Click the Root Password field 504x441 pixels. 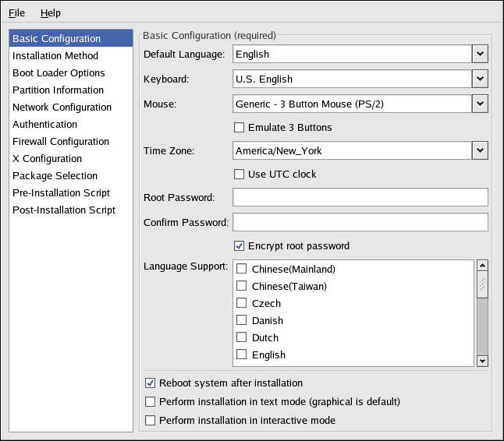click(x=360, y=198)
